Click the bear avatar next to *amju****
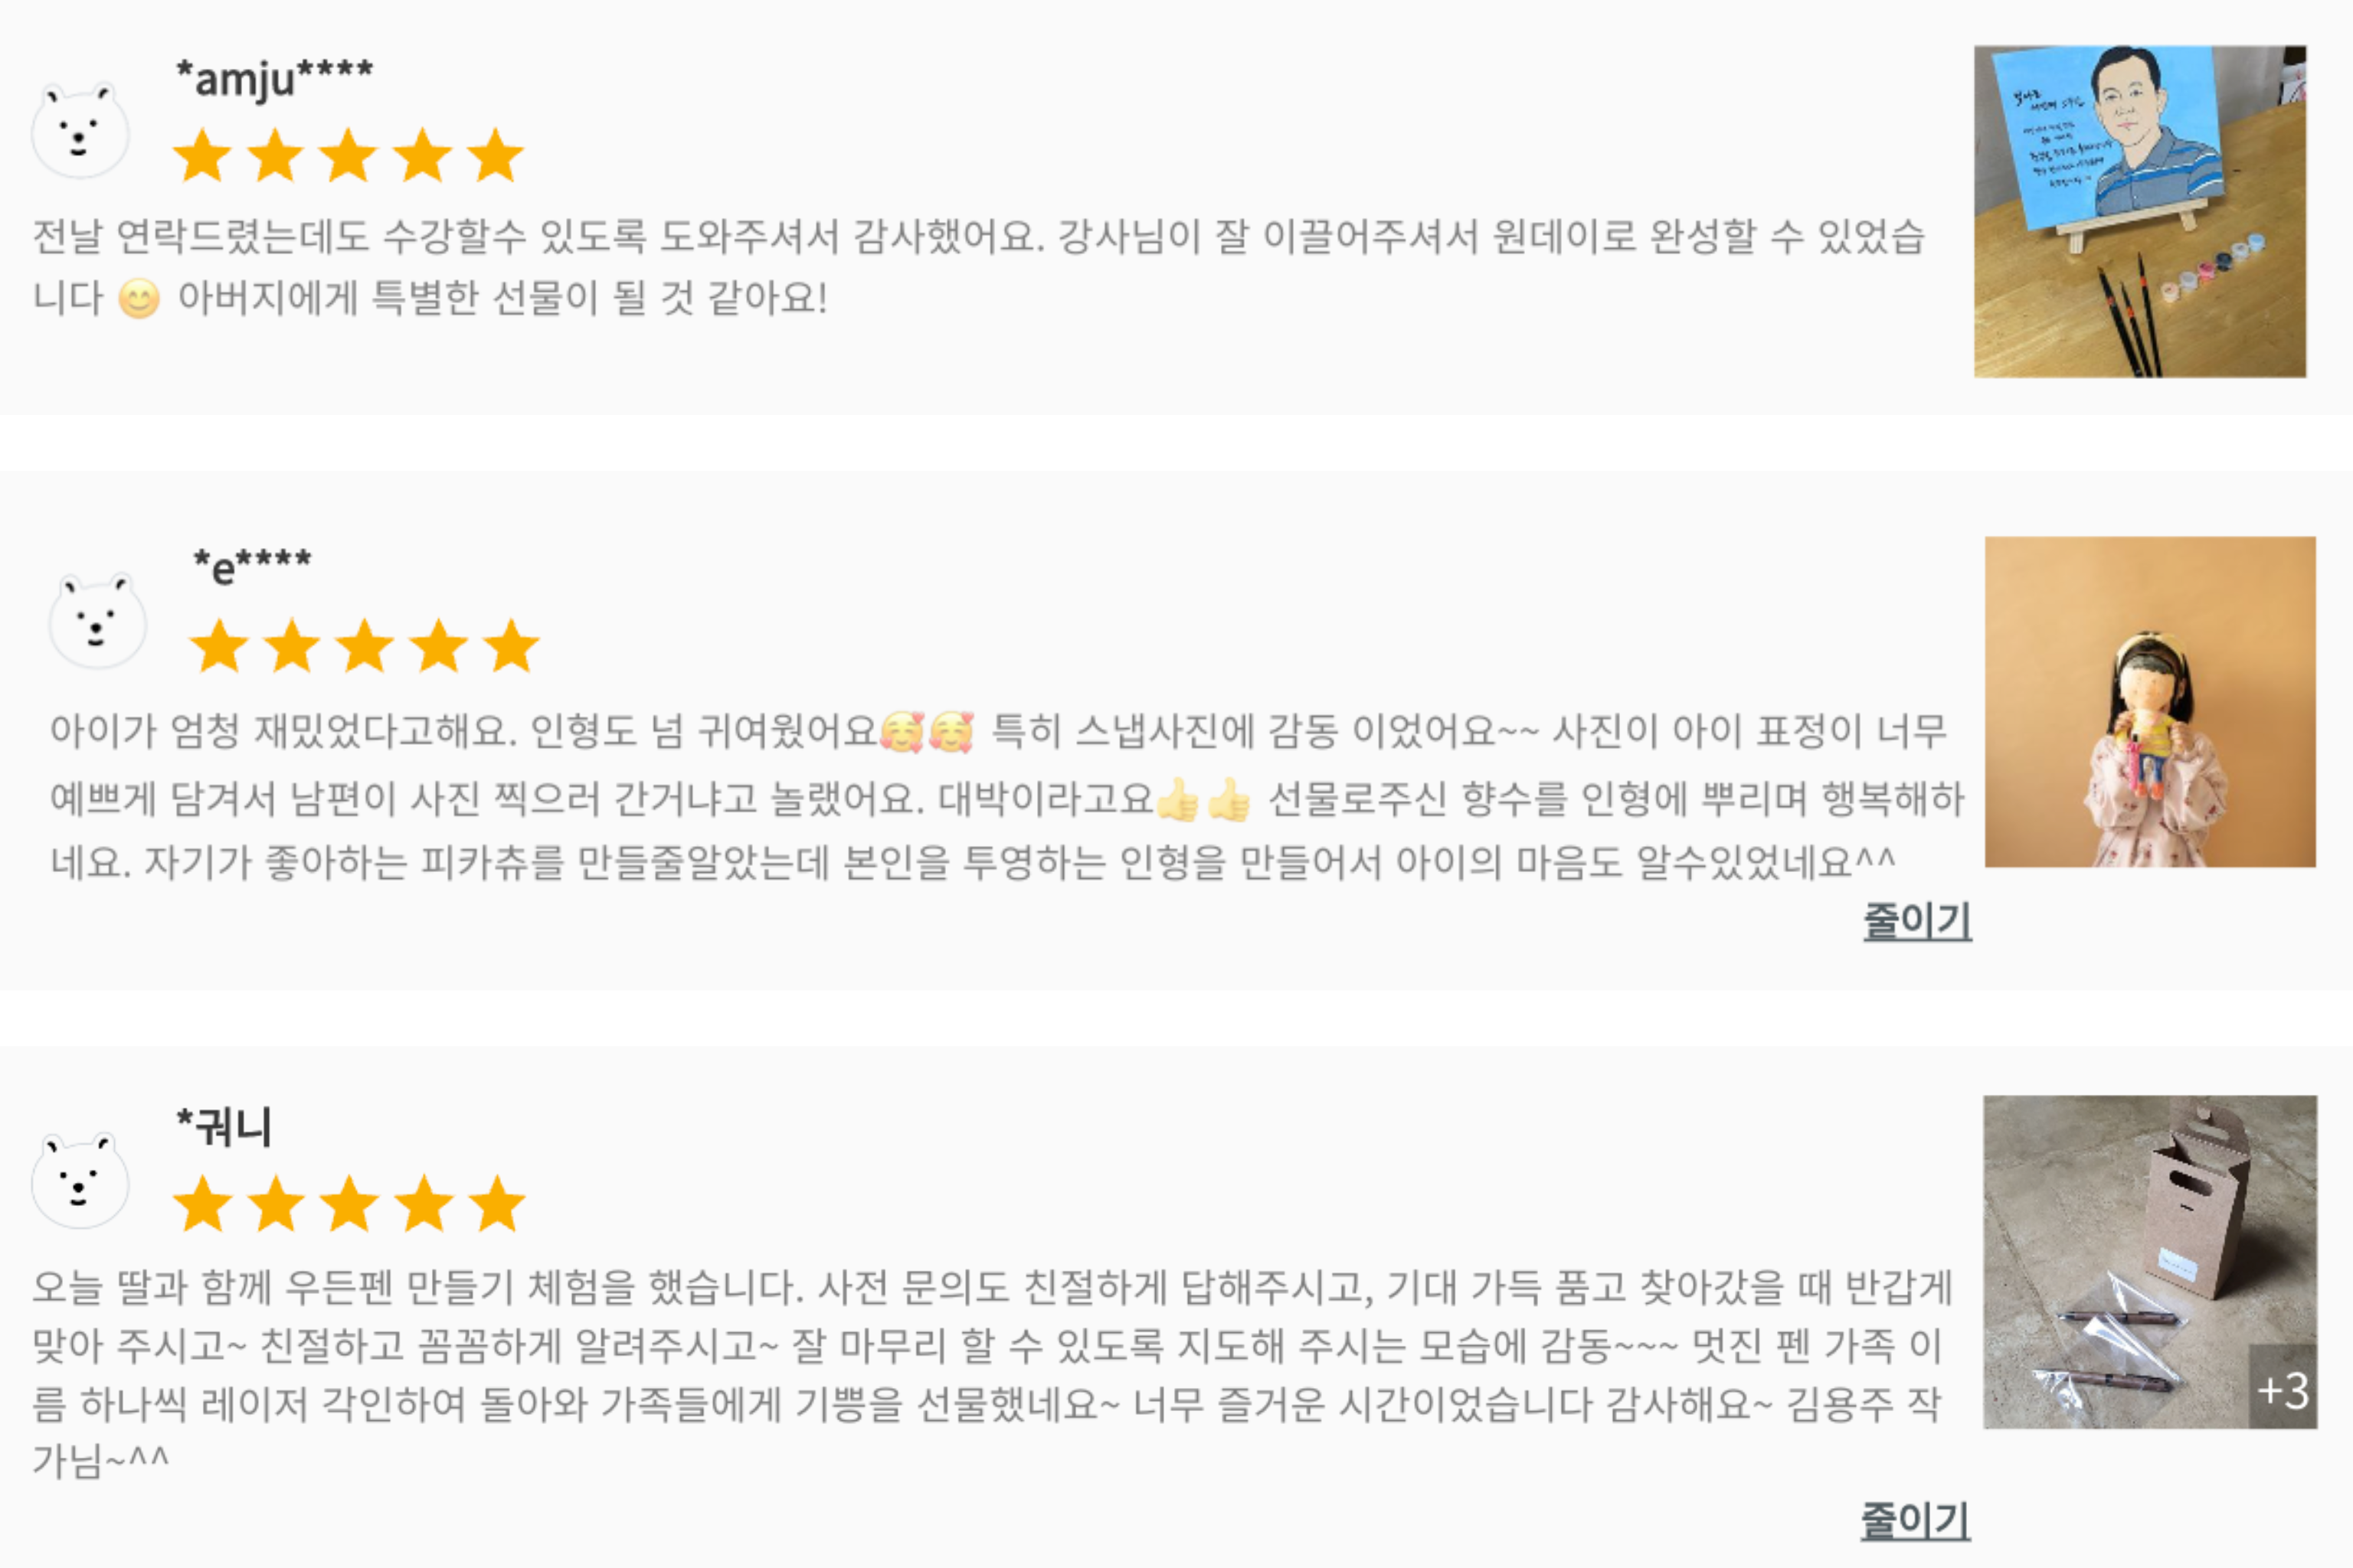 coord(80,131)
